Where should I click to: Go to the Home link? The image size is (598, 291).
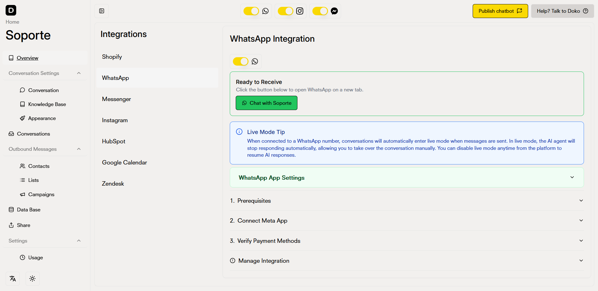(12, 22)
